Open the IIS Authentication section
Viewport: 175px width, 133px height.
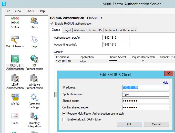[34, 63]
